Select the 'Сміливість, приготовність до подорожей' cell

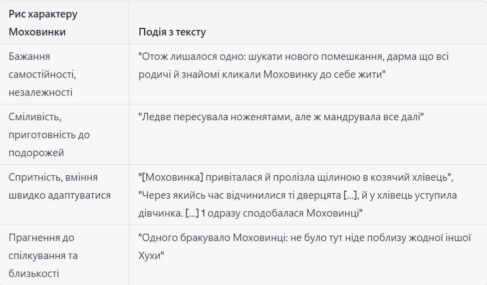click(49, 135)
